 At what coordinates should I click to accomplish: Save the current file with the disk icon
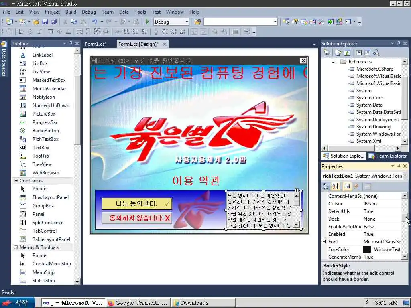(x=45, y=22)
